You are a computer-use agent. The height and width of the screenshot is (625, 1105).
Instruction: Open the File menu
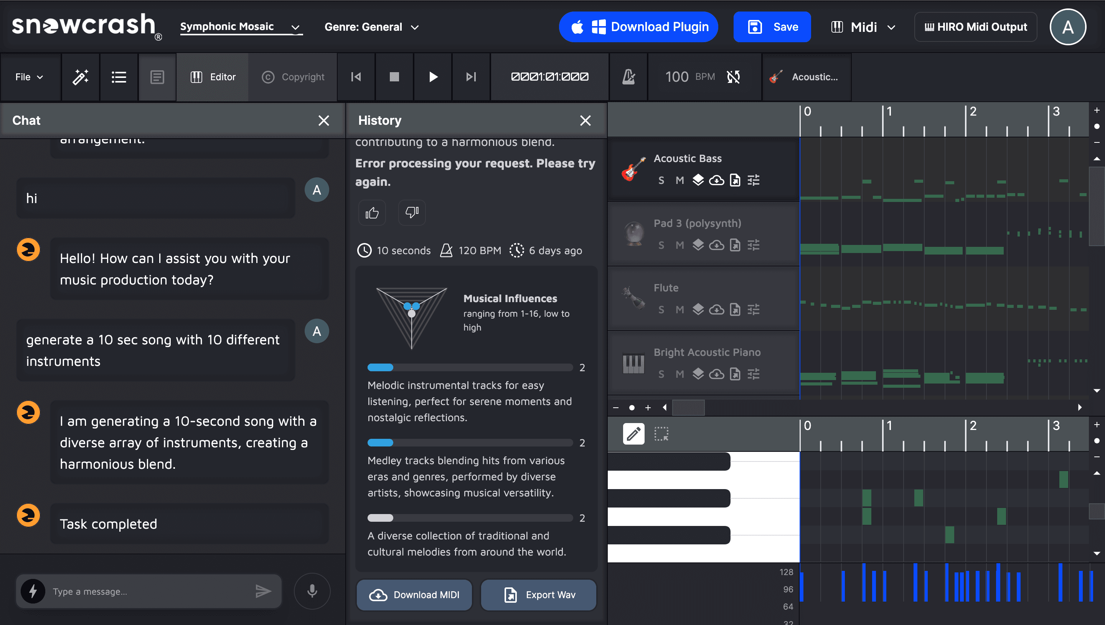click(x=30, y=77)
